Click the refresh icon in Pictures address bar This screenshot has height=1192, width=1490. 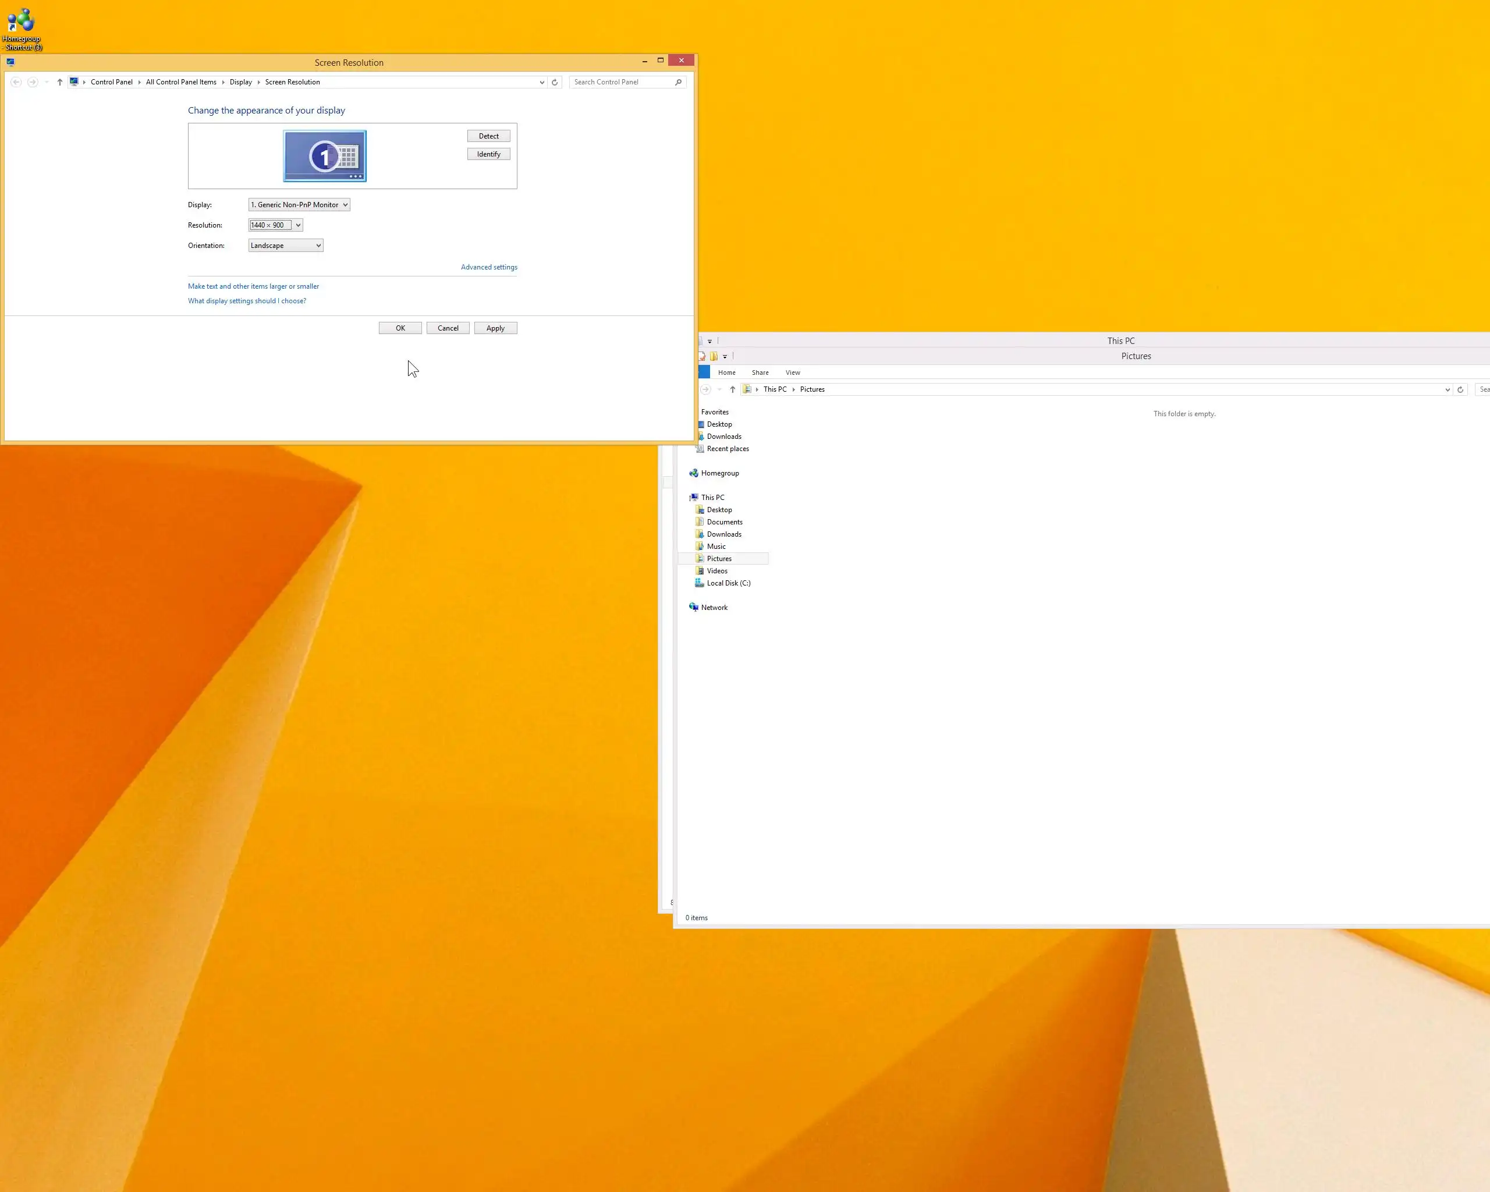point(1460,390)
